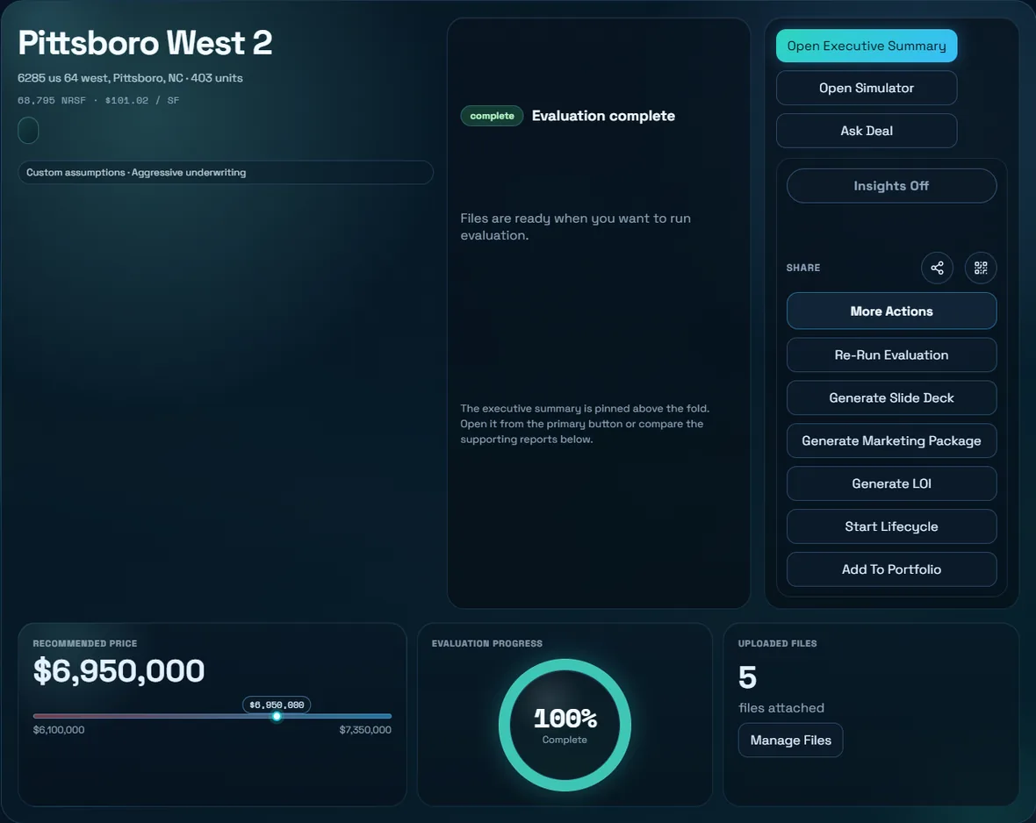1036x823 pixels.
Task: Open the QR code icon
Action: pyautogui.click(x=981, y=268)
